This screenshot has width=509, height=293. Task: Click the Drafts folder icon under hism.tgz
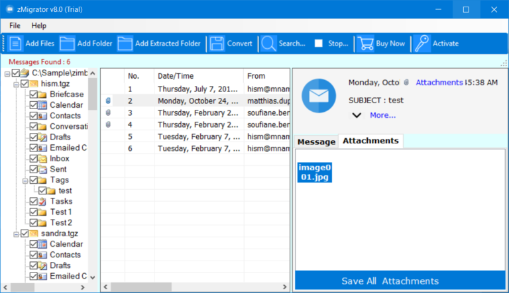tap(42, 137)
